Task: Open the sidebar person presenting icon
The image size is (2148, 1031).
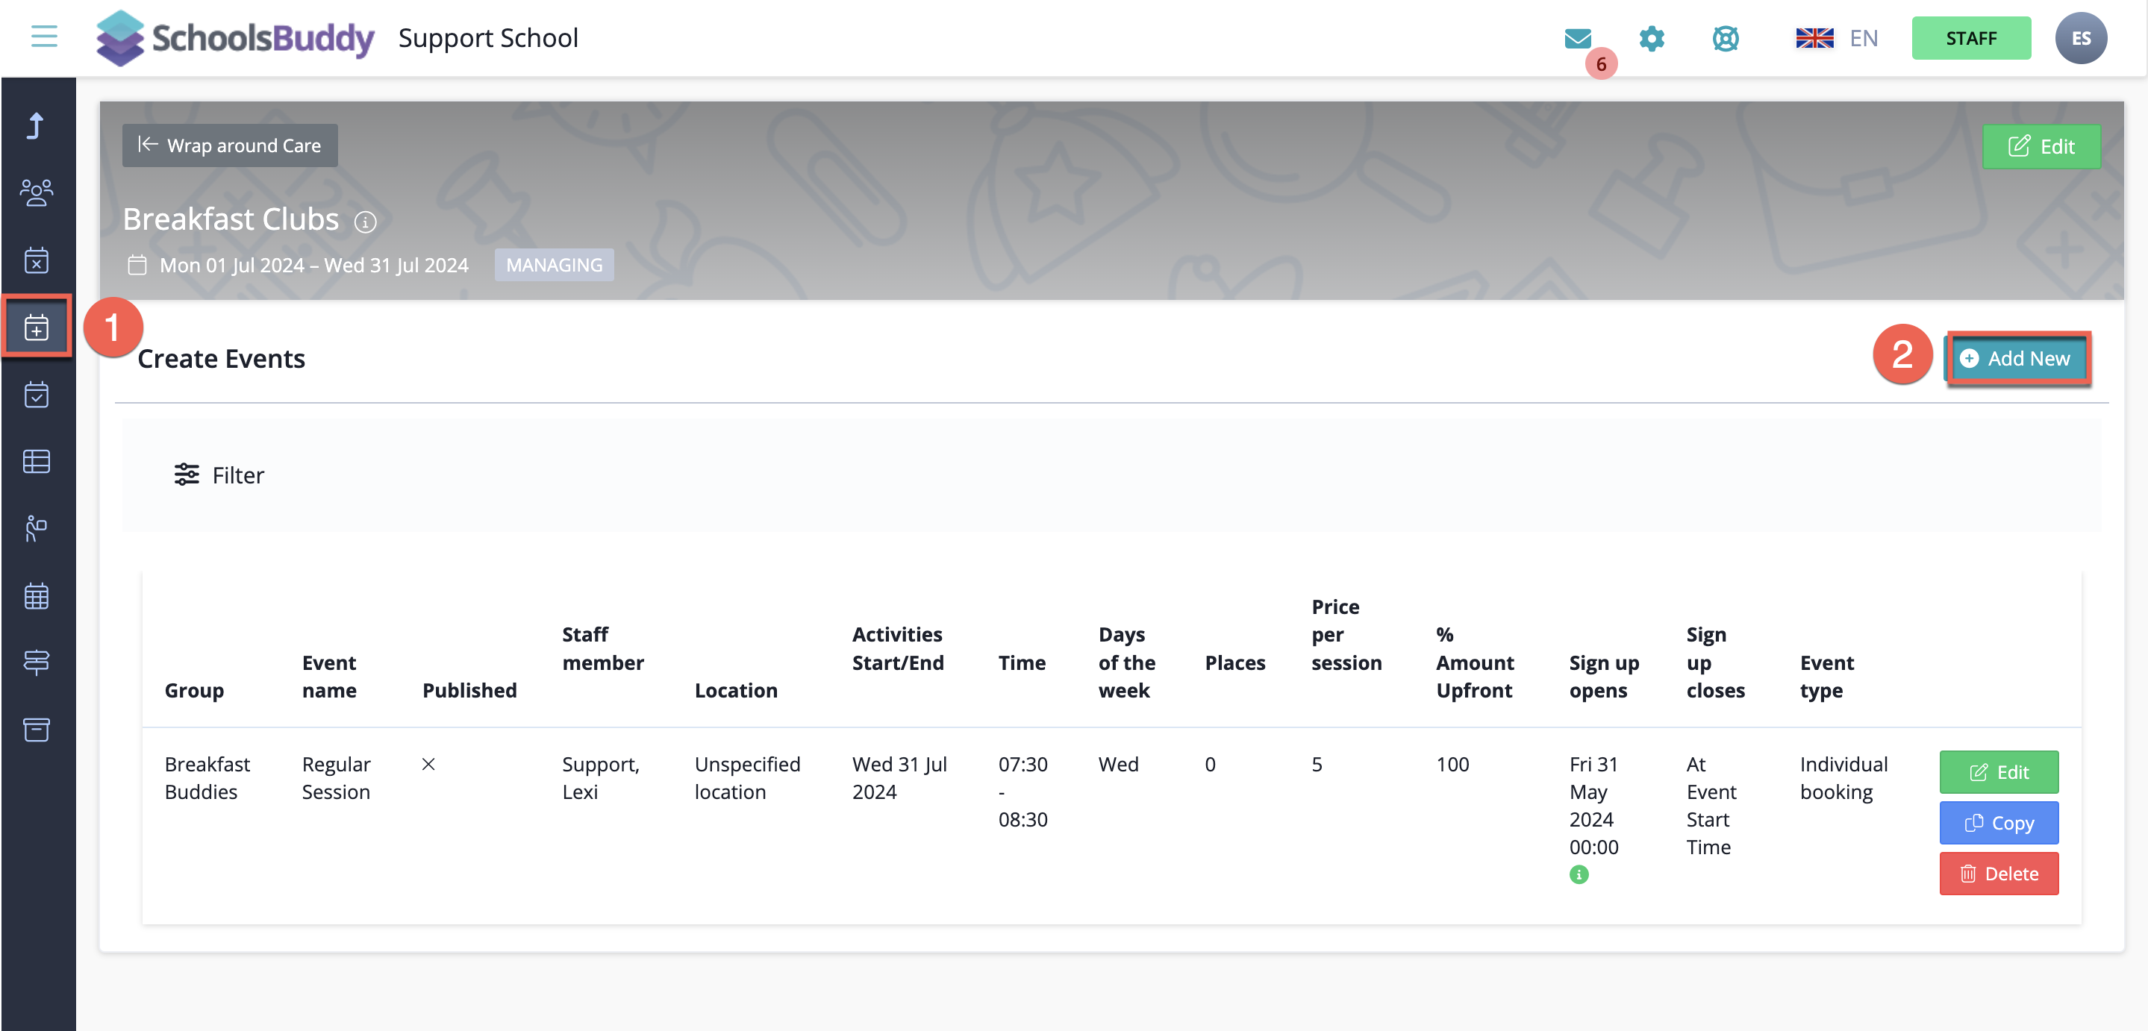Action: 36,528
